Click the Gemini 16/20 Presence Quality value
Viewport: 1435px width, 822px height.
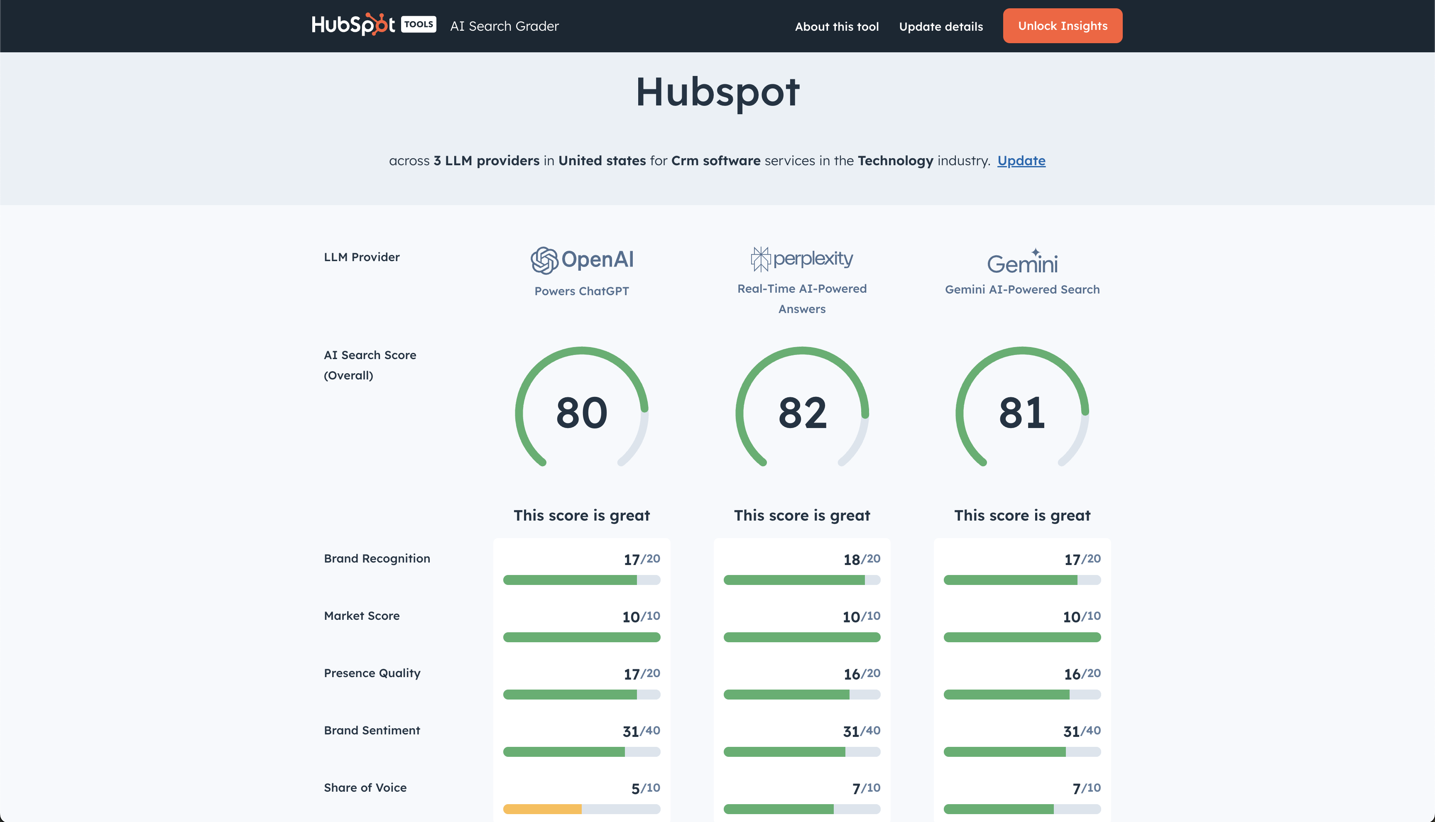1082,674
